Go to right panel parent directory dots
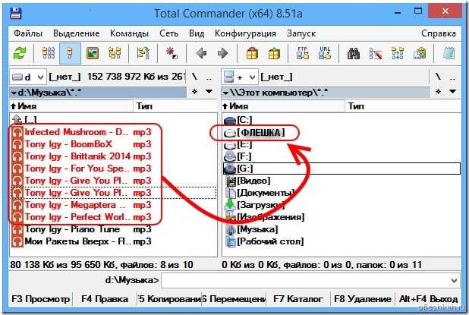The image size is (469, 315). coord(452,77)
